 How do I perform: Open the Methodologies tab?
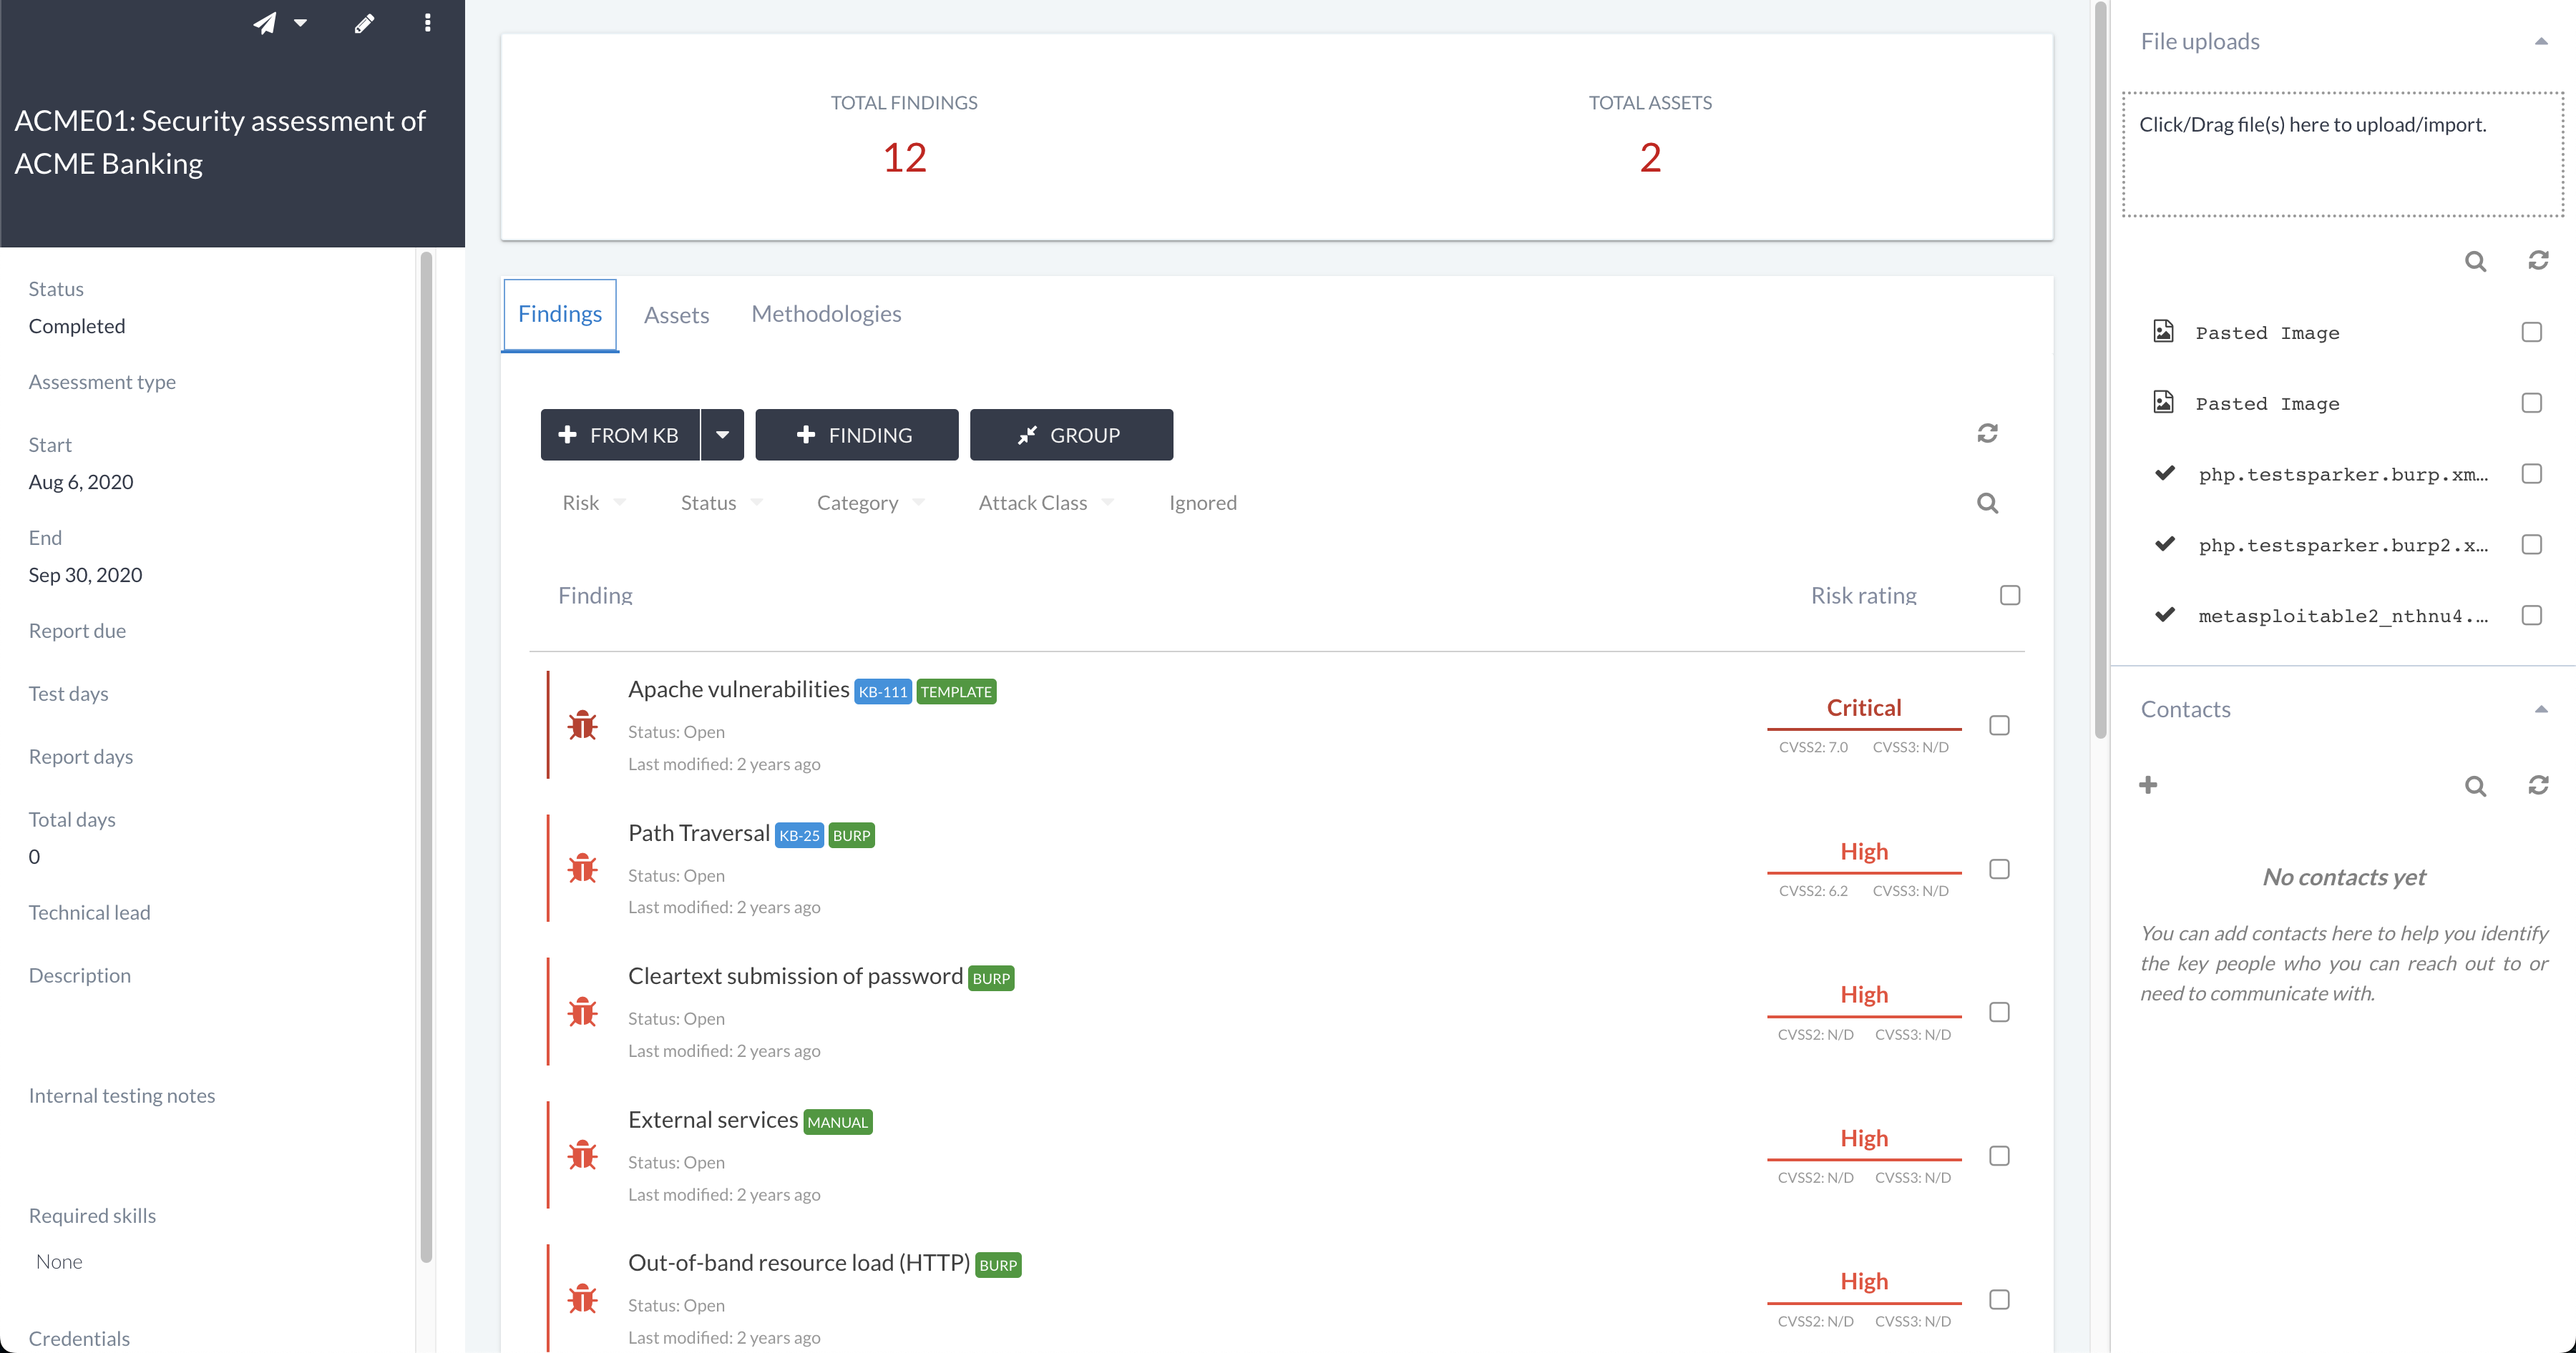826,314
